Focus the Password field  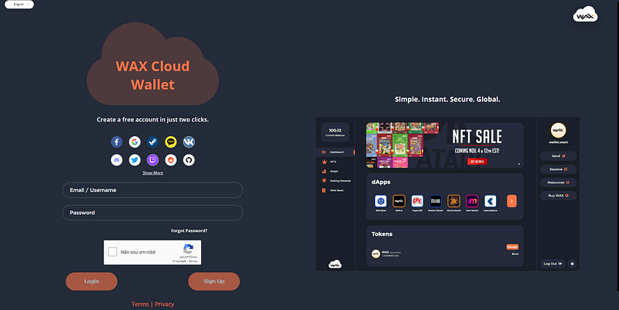coord(152,213)
